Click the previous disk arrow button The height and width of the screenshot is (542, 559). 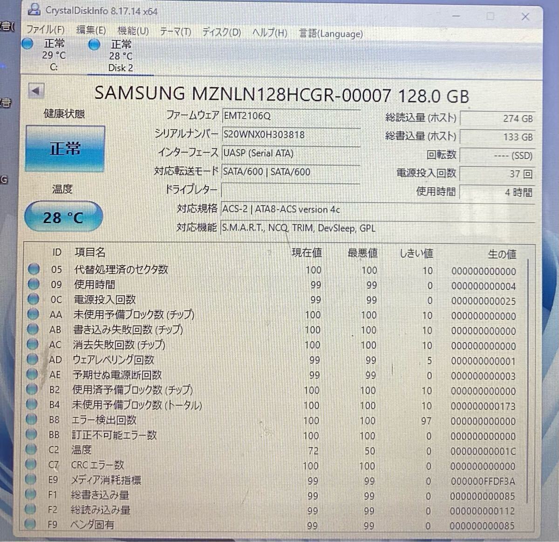coord(36,91)
